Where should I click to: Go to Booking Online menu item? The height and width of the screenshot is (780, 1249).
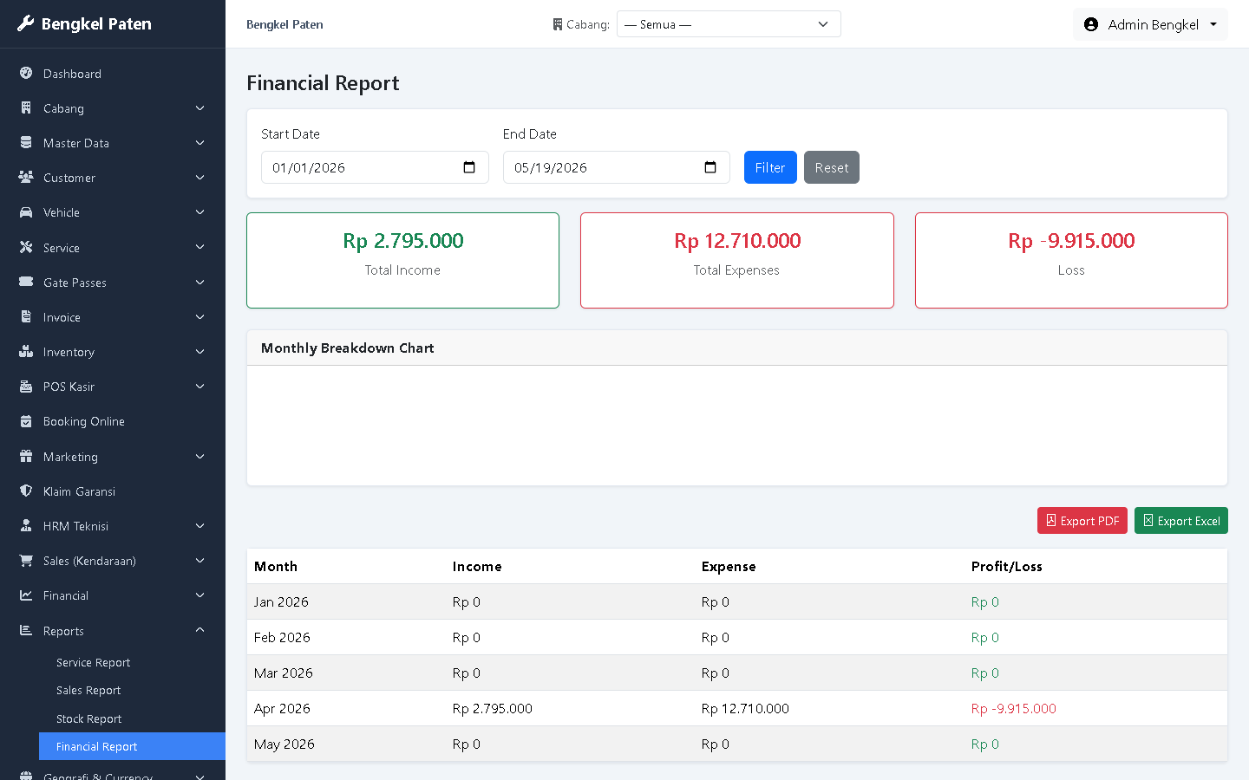click(x=113, y=421)
